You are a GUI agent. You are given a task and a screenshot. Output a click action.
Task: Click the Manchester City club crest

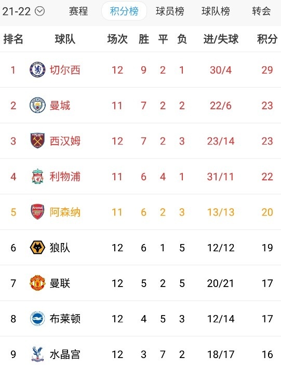(x=37, y=105)
